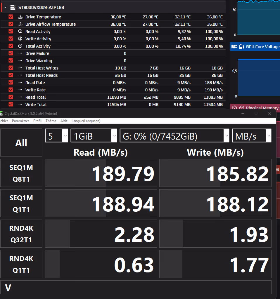
Task: Open the Langue(Language) menu
Action: click(87, 121)
